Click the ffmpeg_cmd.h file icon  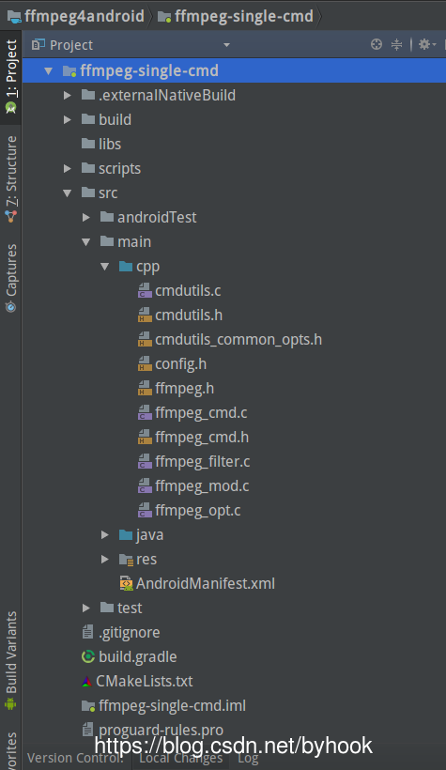point(145,437)
